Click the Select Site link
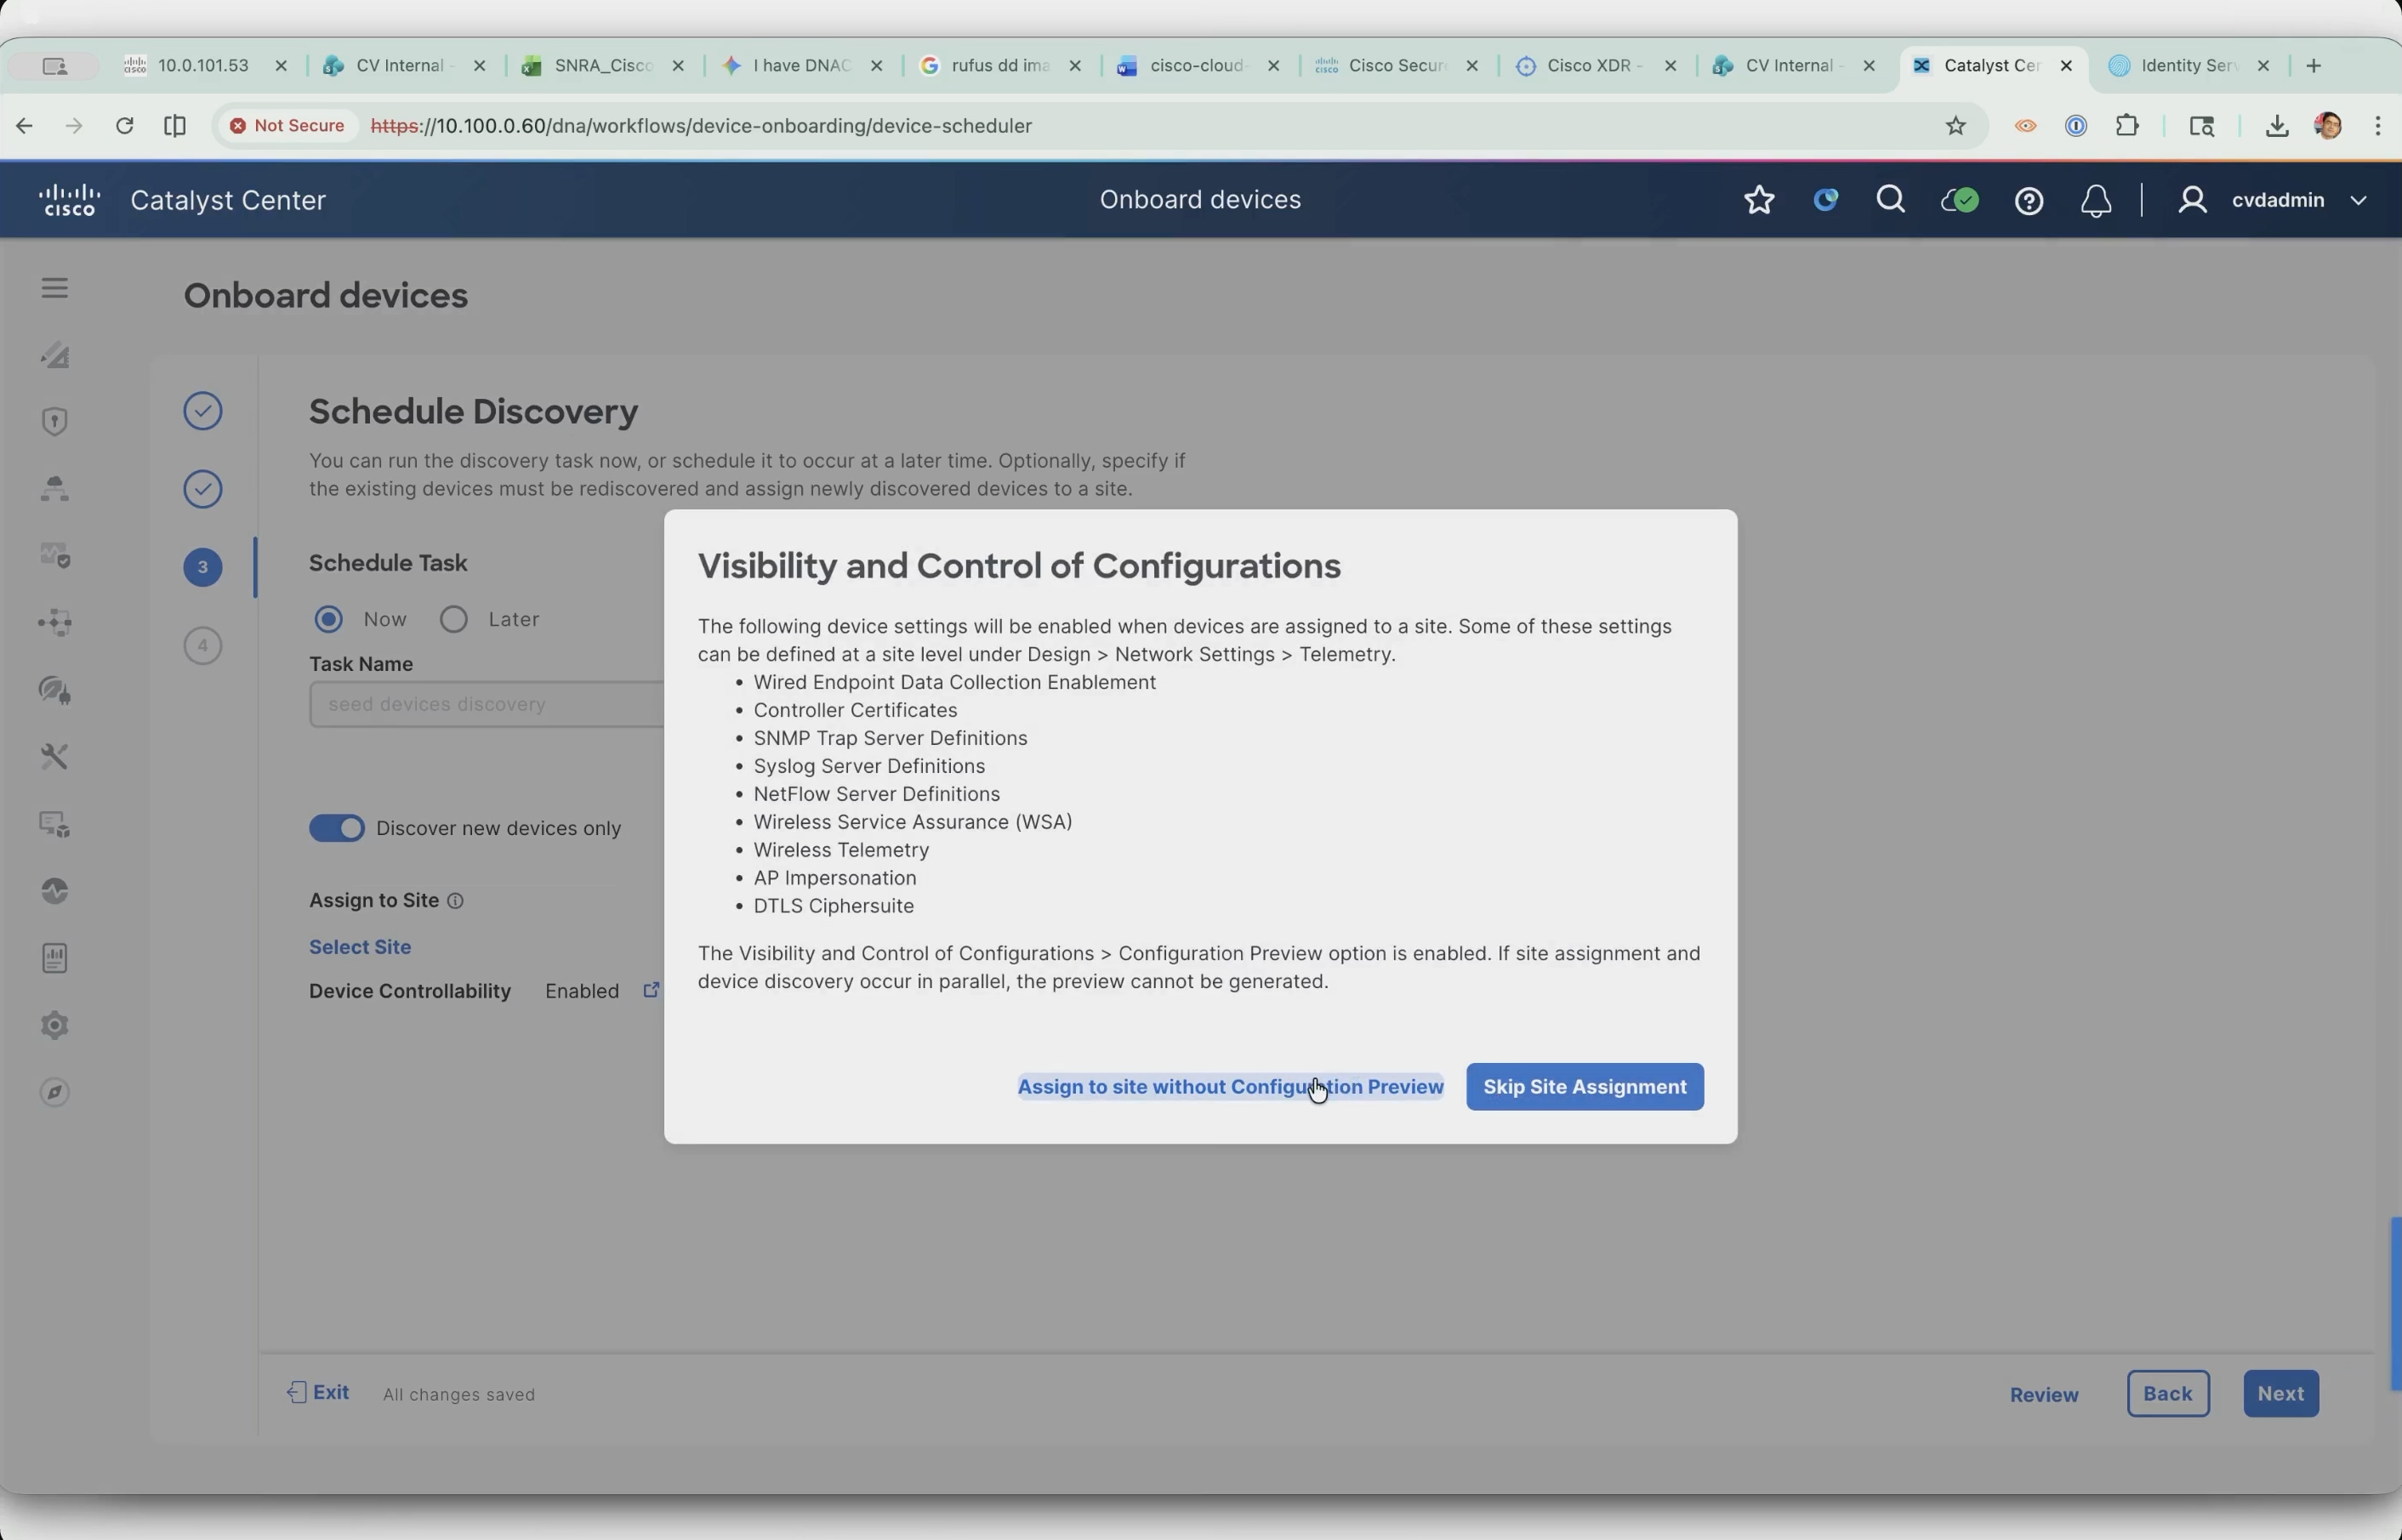This screenshot has height=1540, width=2402. click(360, 947)
